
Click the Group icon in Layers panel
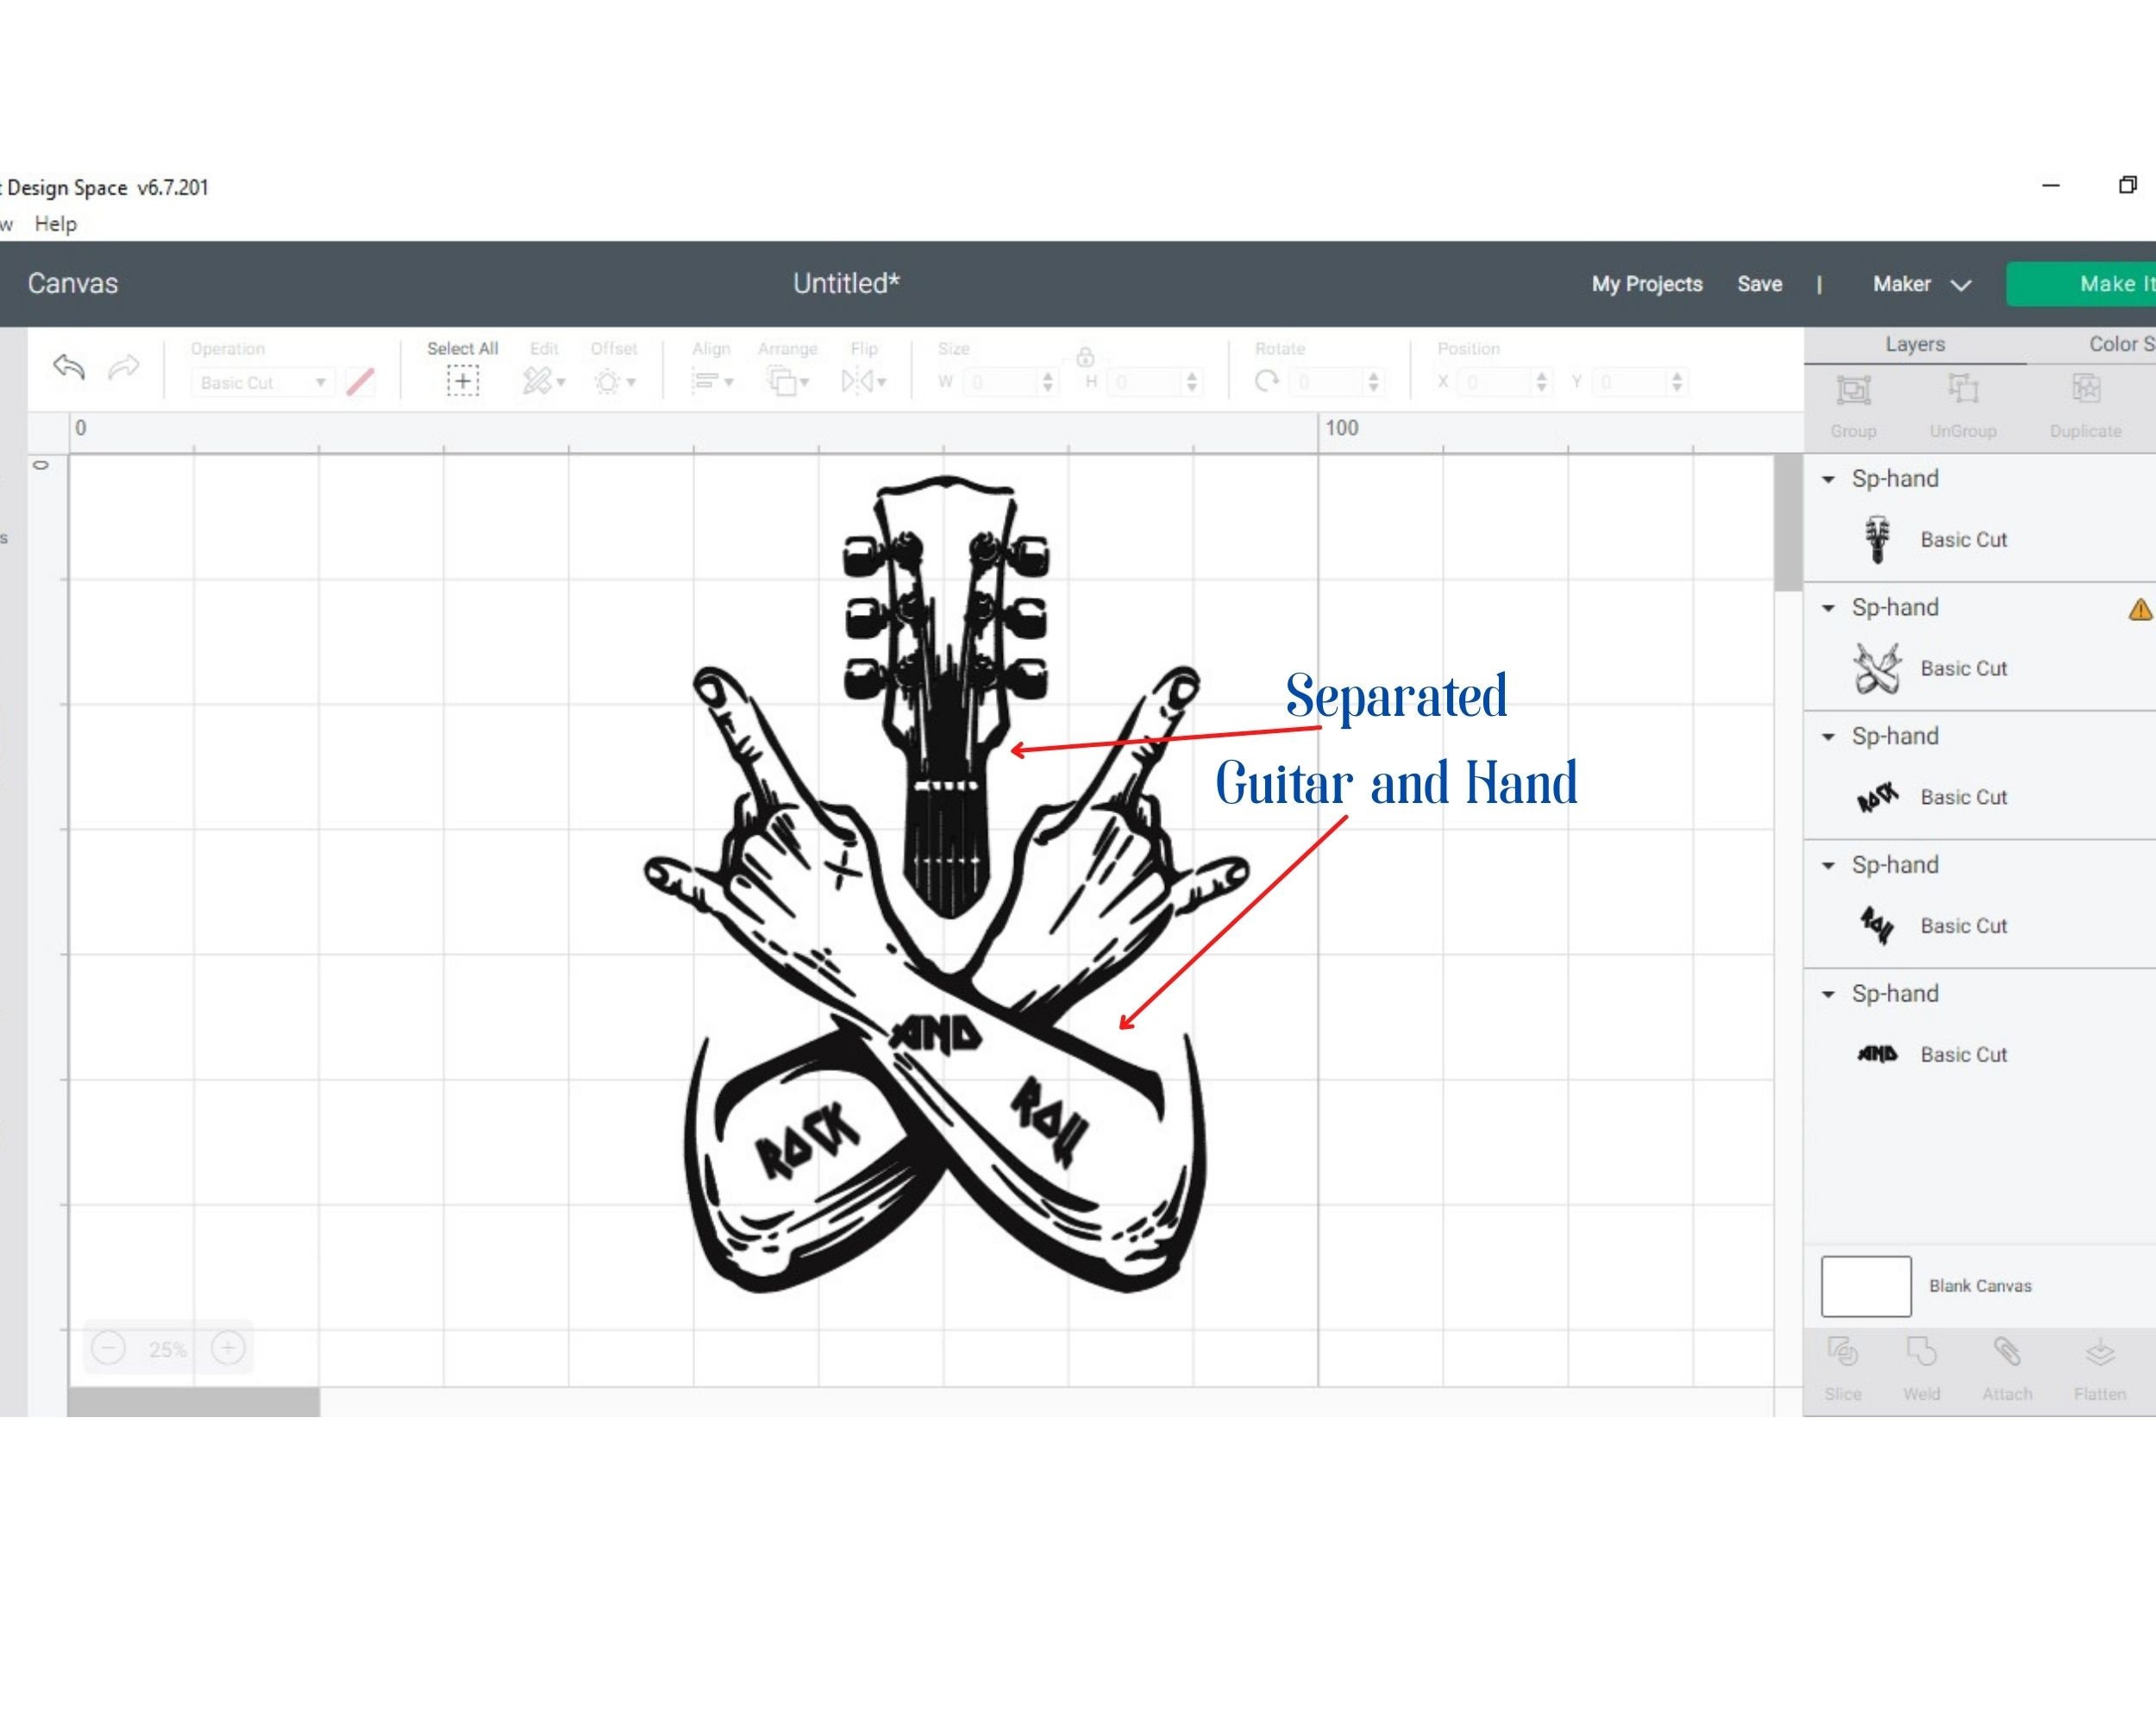point(1854,390)
